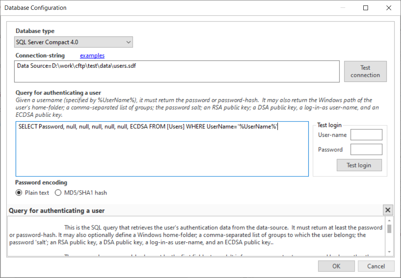Enable MD5/SHA1 hash password encoding
Viewport: 401px width, 278px height.
pyautogui.click(x=58, y=193)
